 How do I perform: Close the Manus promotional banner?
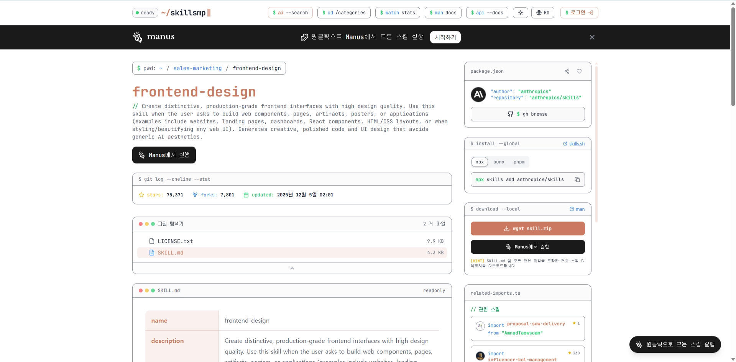pos(592,37)
